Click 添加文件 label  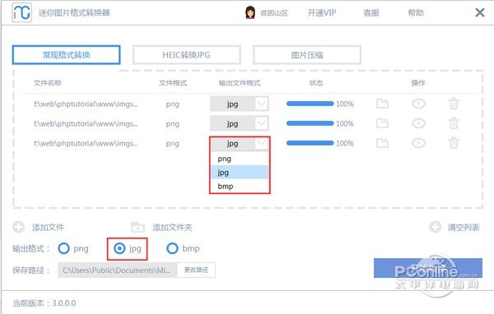[48, 227]
